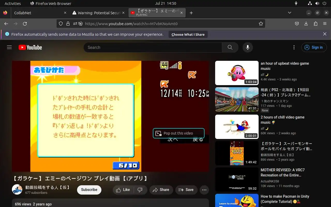The width and height of the screenshot is (331, 207).
Task: Click Choose What I Share button
Action: click(188, 34)
